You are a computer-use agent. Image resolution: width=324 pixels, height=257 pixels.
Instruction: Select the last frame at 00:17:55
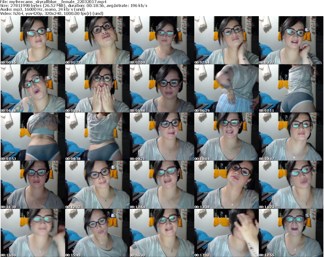point(291,233)
